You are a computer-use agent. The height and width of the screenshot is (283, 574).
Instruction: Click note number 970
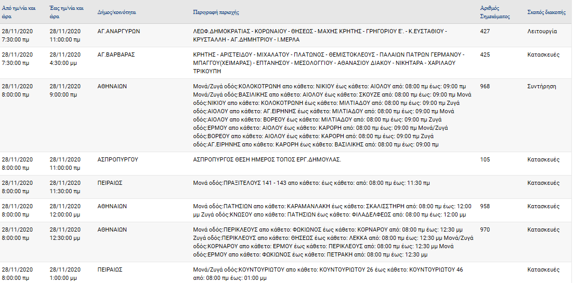pyautogui.click(x=485, y=230)
